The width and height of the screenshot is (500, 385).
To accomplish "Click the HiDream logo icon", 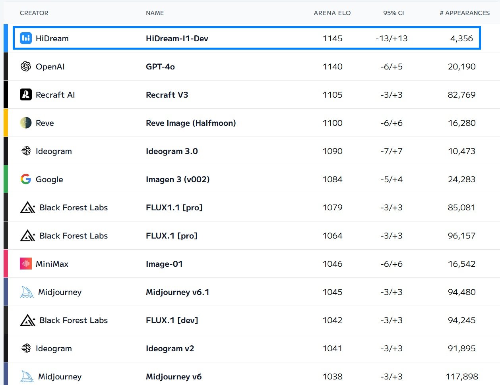I will coord(26,38).
